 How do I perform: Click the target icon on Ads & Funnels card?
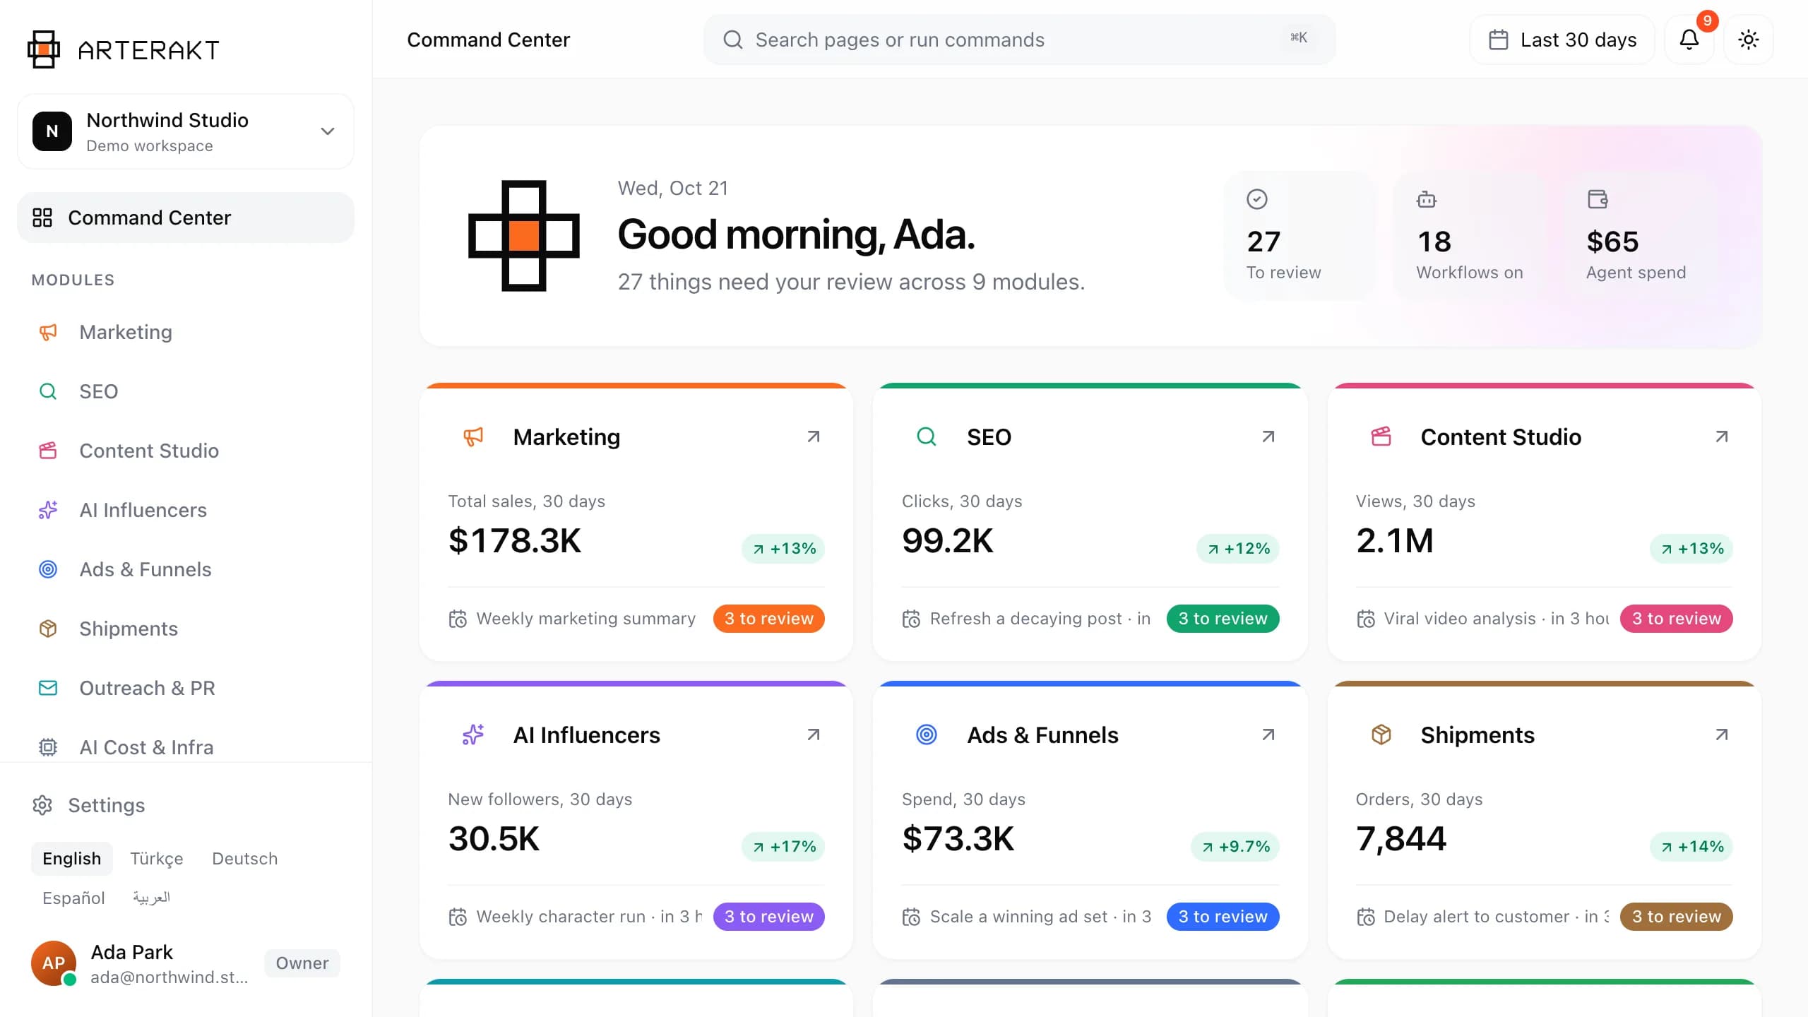pyautogui.click(x=927, y=734)
